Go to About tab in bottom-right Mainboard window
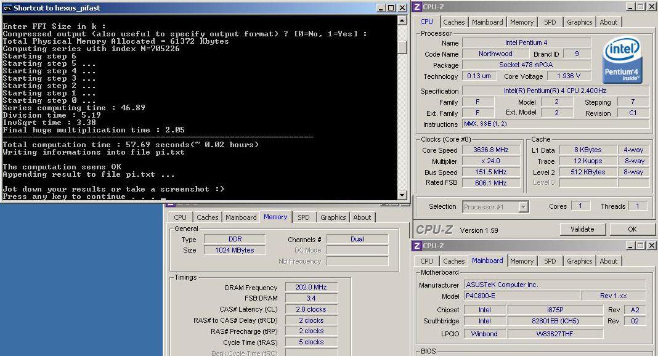Screen dimensions: 658x356 pos(609,261)
